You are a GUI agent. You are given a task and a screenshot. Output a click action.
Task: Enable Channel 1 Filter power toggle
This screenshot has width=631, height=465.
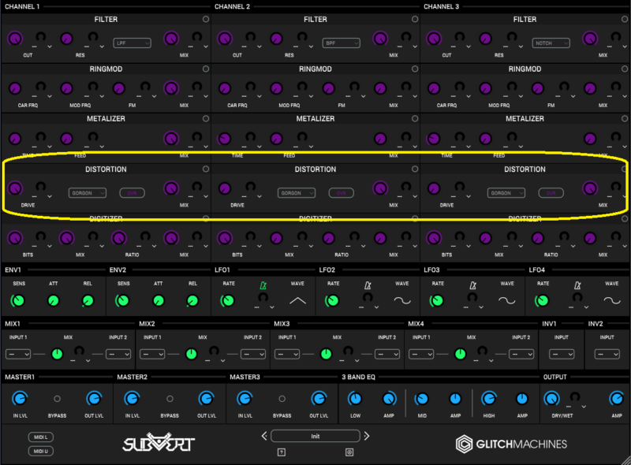[x=206, y=19]
